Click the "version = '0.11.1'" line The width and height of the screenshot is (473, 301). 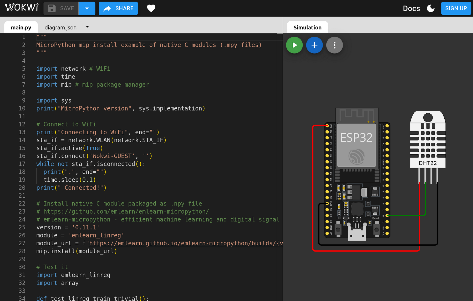pyautogui.click(x=68, y=227)
